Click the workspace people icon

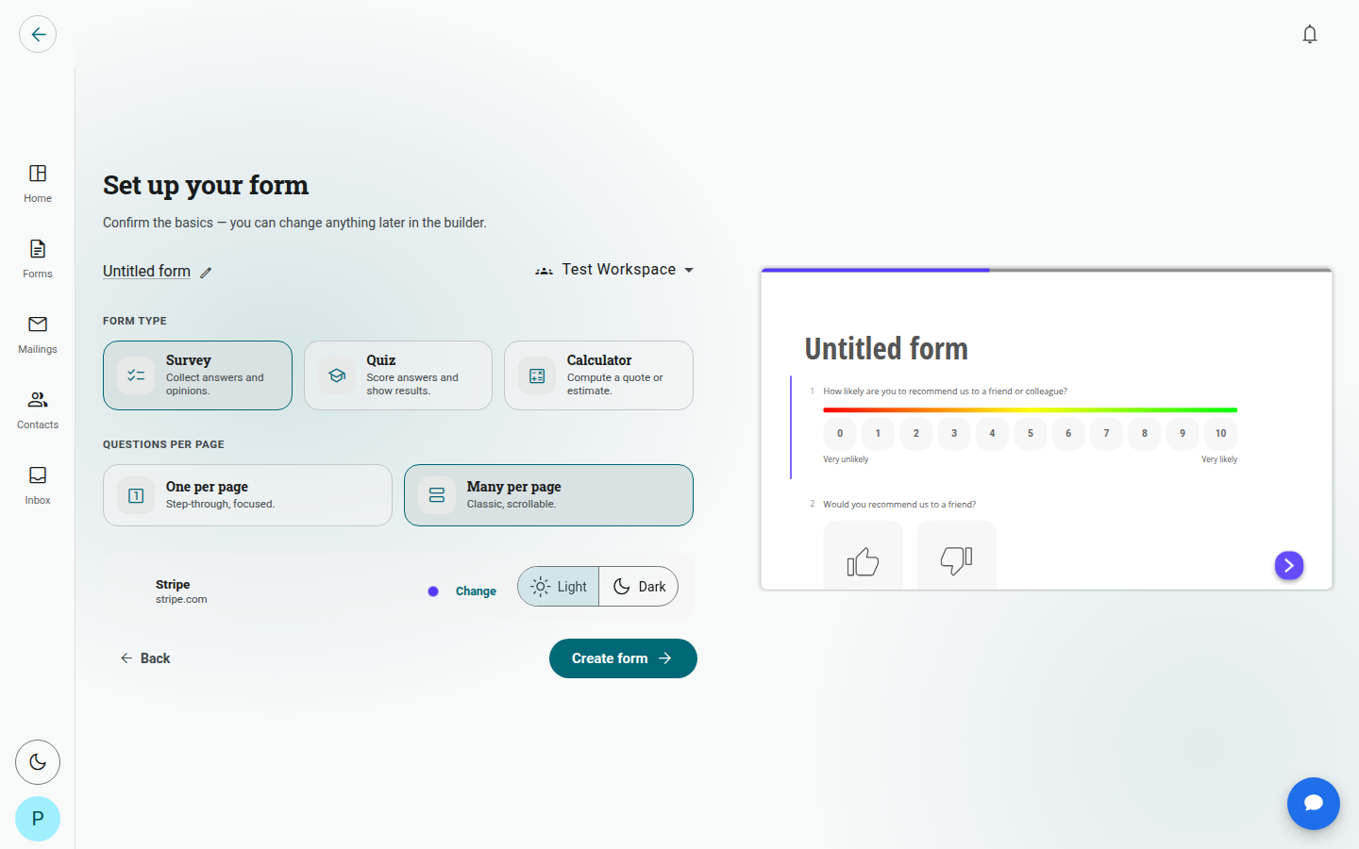point(545,271)
